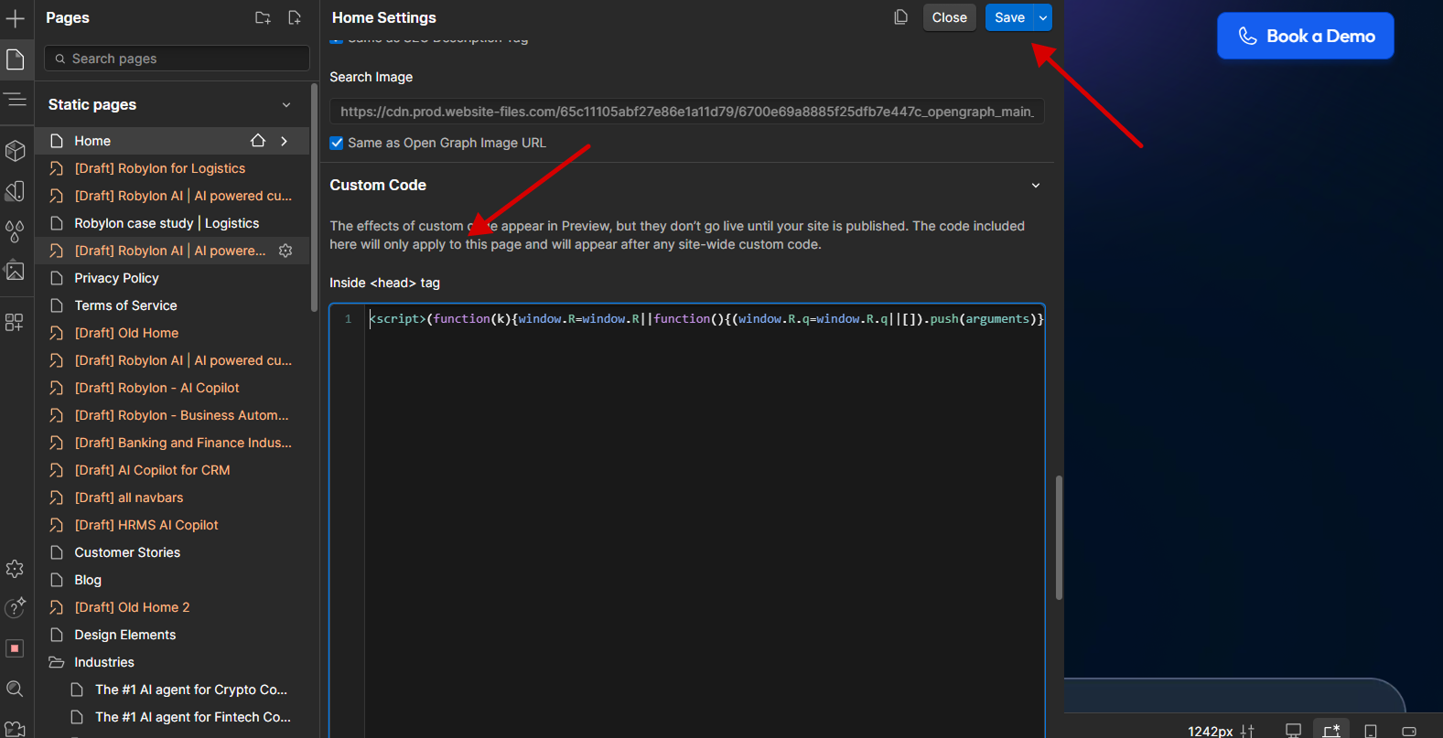Screen dimensions: 1443x738
Task: Collapse the Static pages section
Action: point(286,105)
